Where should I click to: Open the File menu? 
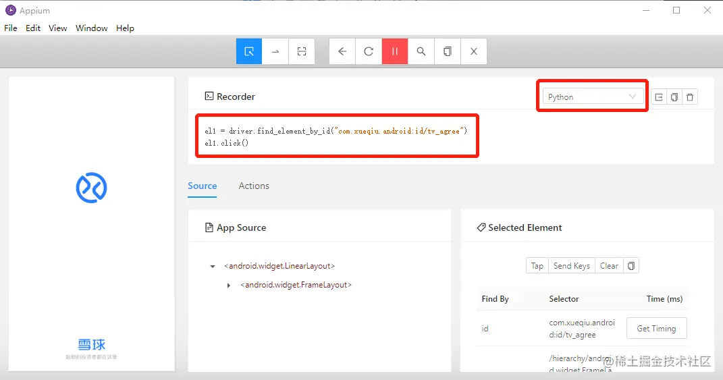pos(11,28)
